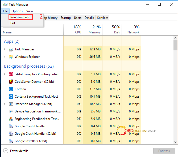178x157 pixels.
Task: Click the Fewer details link
Action: click(19, 151)
